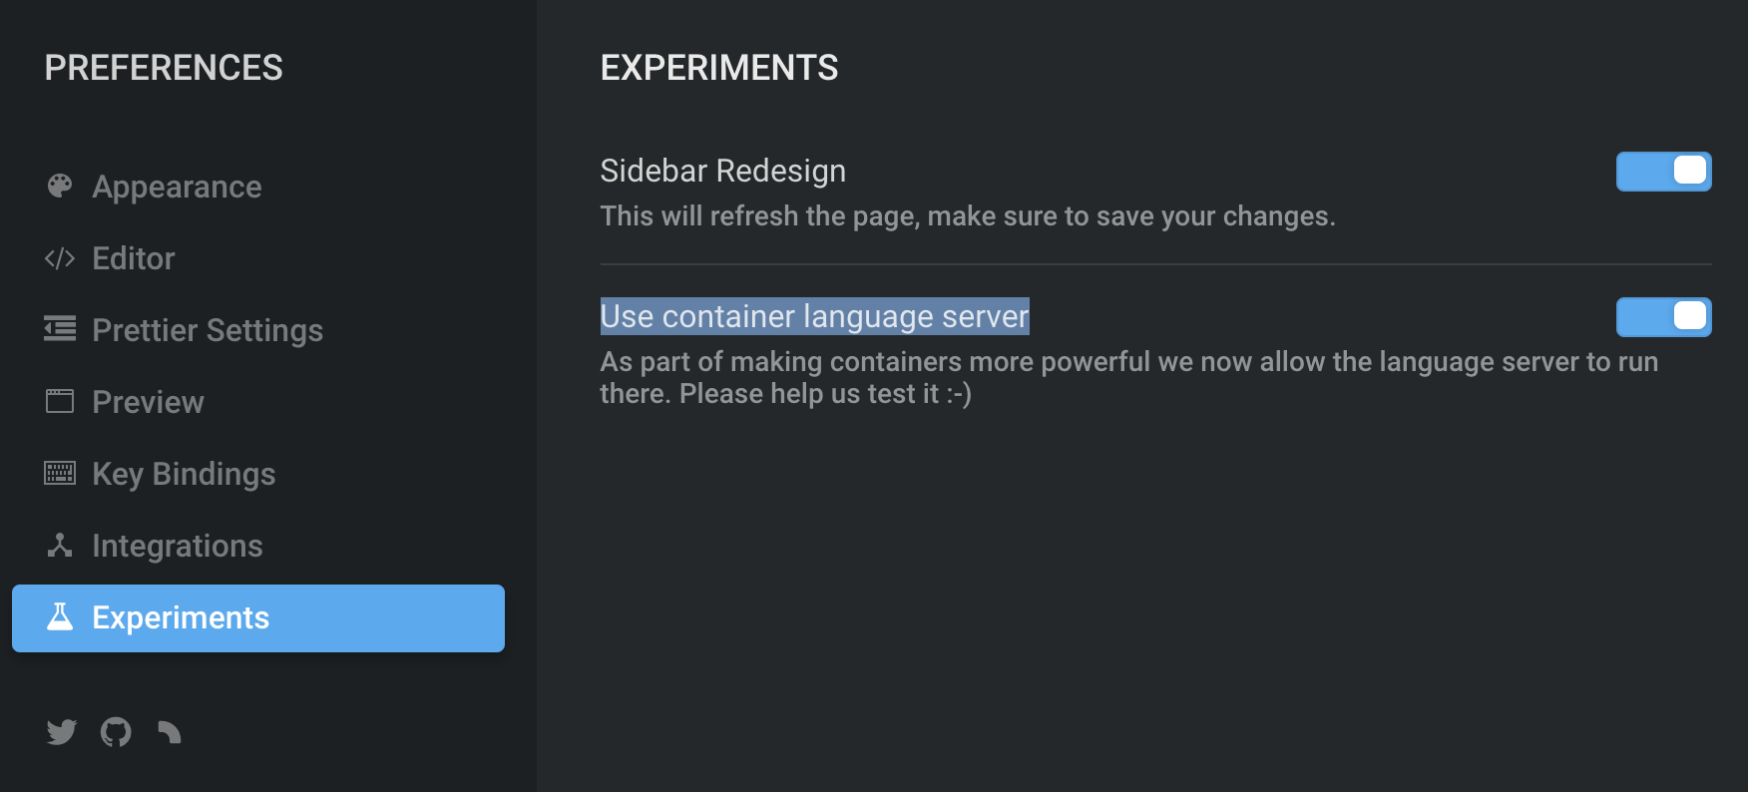Select the Integrations section
The image size is (1748, 792).
[178, 546]
